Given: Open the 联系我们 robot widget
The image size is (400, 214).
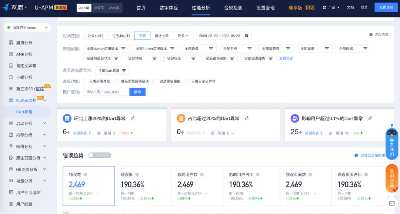Looking at the screenshot, I should [392, 142].
